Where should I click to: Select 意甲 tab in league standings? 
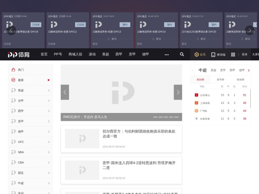point(223,70)
